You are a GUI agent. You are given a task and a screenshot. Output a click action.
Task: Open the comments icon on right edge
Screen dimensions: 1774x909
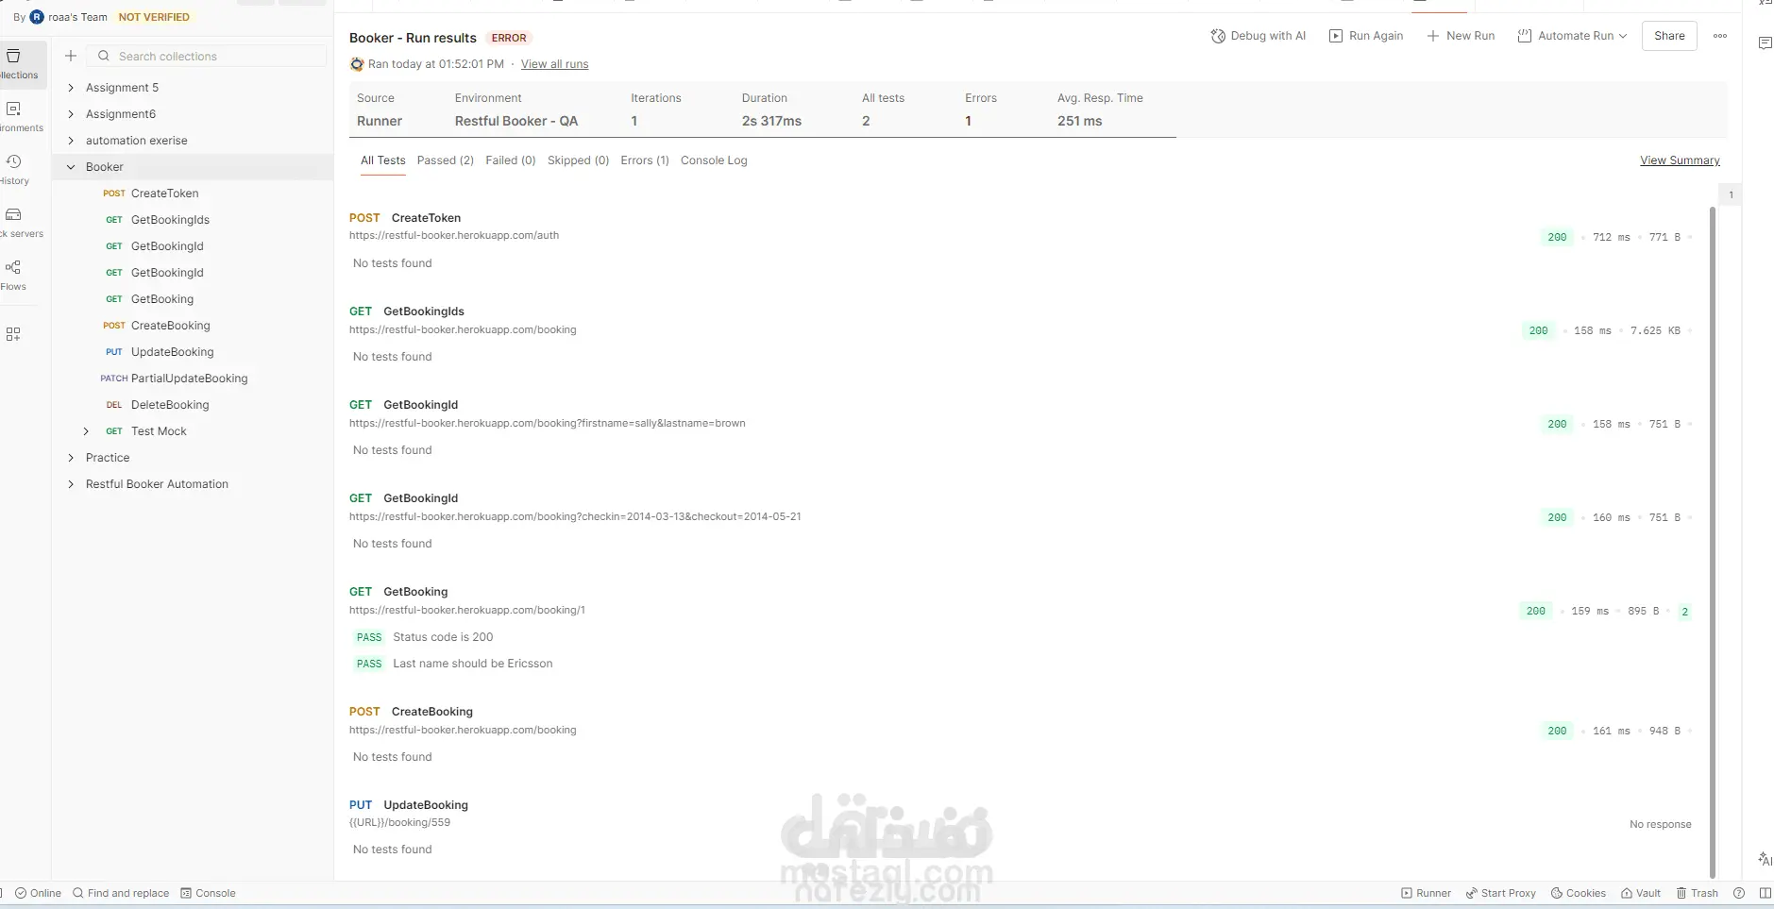[x=1765, y=43]
